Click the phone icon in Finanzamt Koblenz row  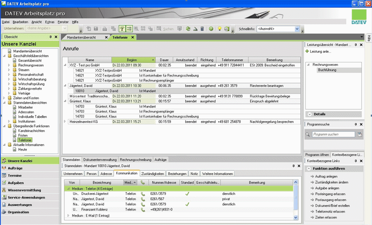143,209
